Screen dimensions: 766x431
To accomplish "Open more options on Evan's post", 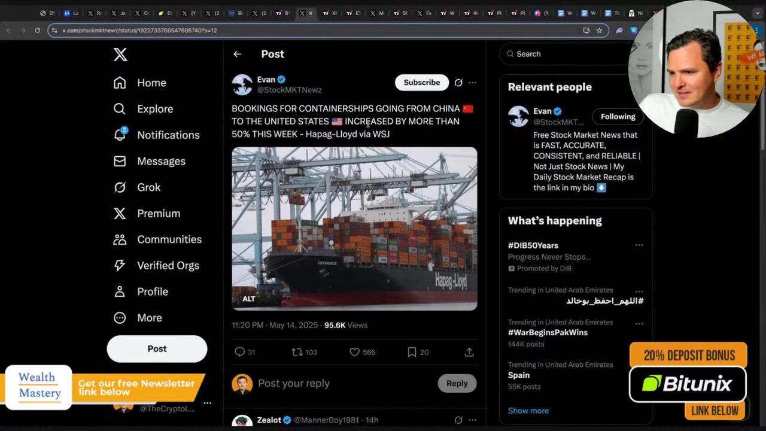I will [472, 83].
